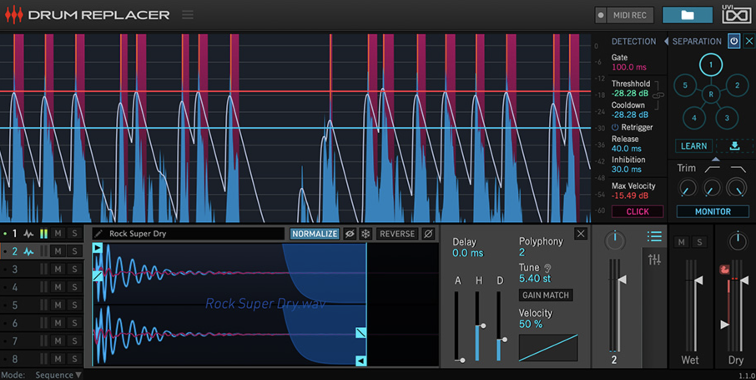
Task: Select track 1 in the track list
Action: (x=14, y=234)
